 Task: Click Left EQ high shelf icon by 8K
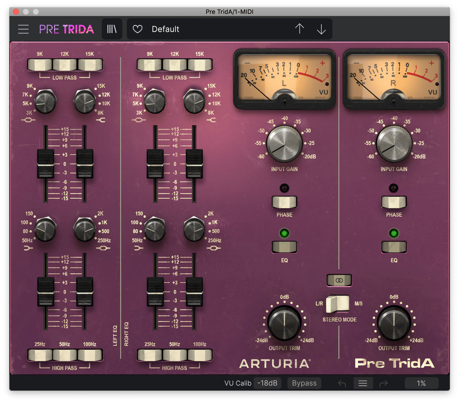(x=100, y=120)
